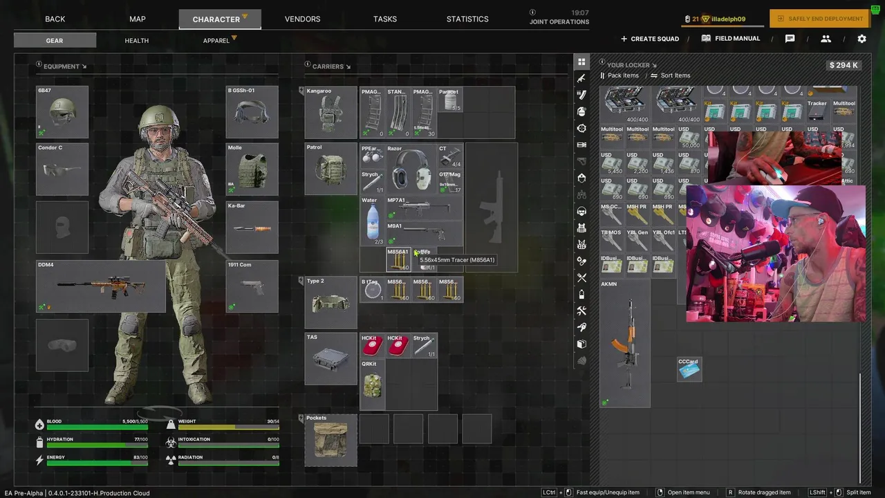The height and width of the screenshot is (498, 885).
Task: Select the Tracker item in locker
Action: 818,112
